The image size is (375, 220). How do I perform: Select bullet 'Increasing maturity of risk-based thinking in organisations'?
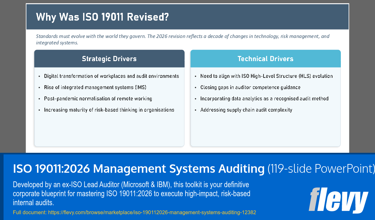(109, 110)
